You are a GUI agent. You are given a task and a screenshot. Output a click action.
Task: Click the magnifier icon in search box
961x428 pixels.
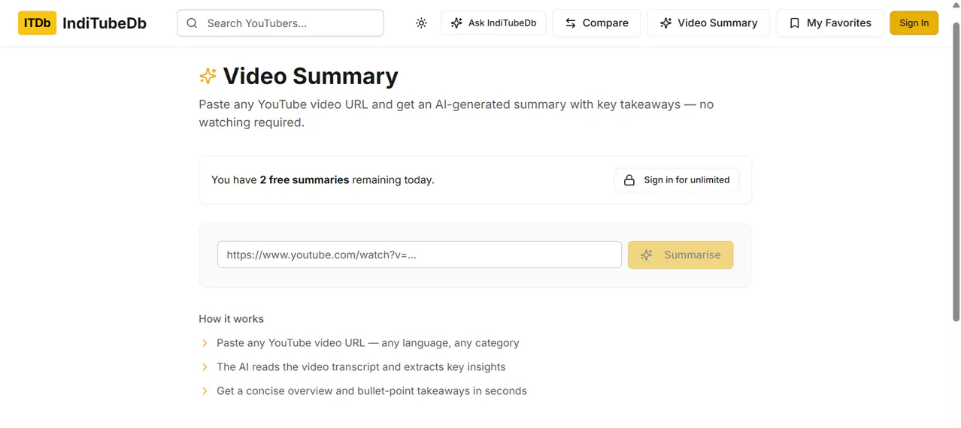(x=193, y=23)
